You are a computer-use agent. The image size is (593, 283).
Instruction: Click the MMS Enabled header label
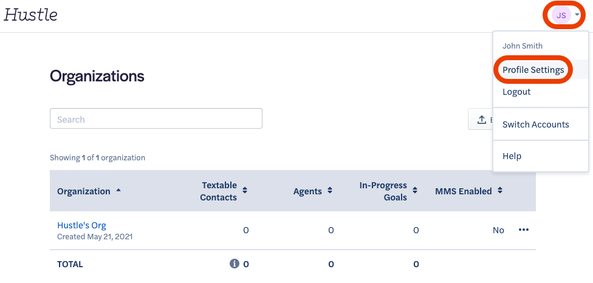[463, 191]
